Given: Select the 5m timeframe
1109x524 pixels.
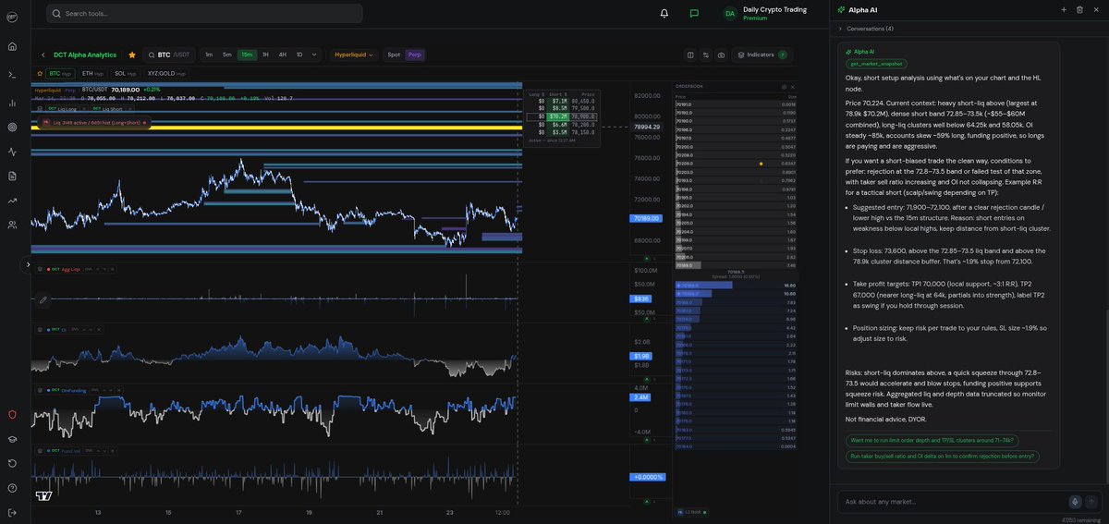Looking at the screenshot, I should (x=226, y=55).
